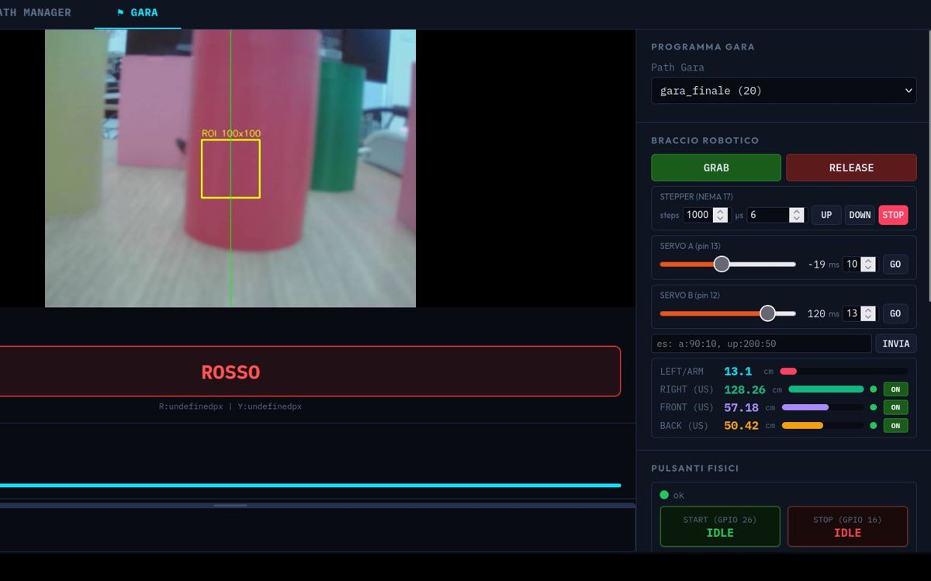The width and height of the screenshot is (931, 581).
Task: Move stepper UP
Action: point(826,215)
